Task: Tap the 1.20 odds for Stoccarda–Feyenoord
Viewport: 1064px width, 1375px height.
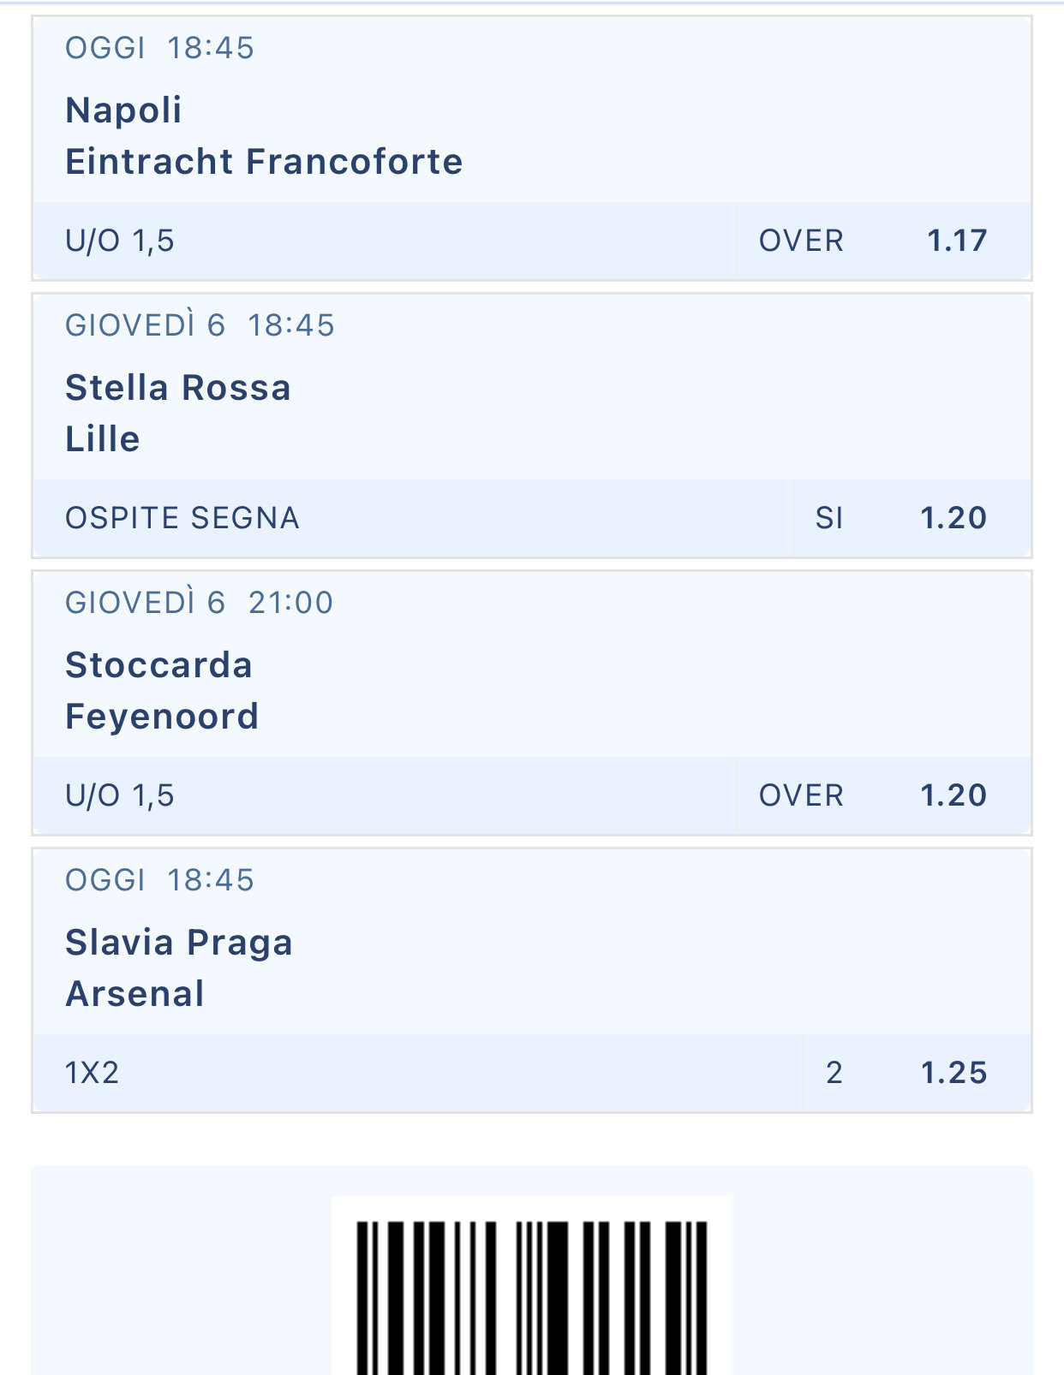Action: coord(953,795)
